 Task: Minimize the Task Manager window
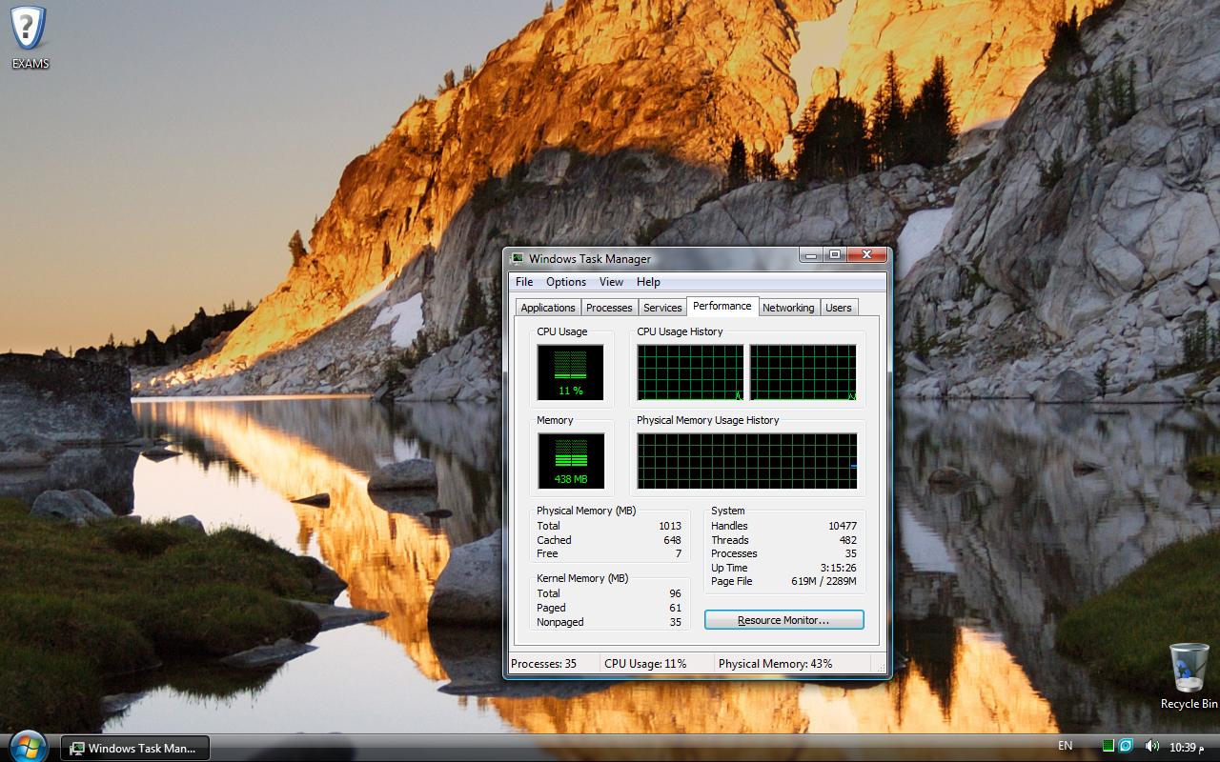point(811,255)
